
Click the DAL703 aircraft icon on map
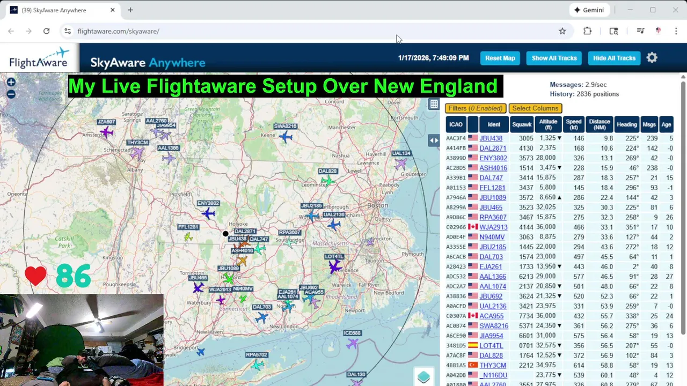(x=261, y=317)
